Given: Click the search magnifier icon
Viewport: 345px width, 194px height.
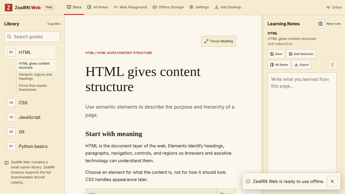Looking at the screenshot, I should [x=9, y=37].
